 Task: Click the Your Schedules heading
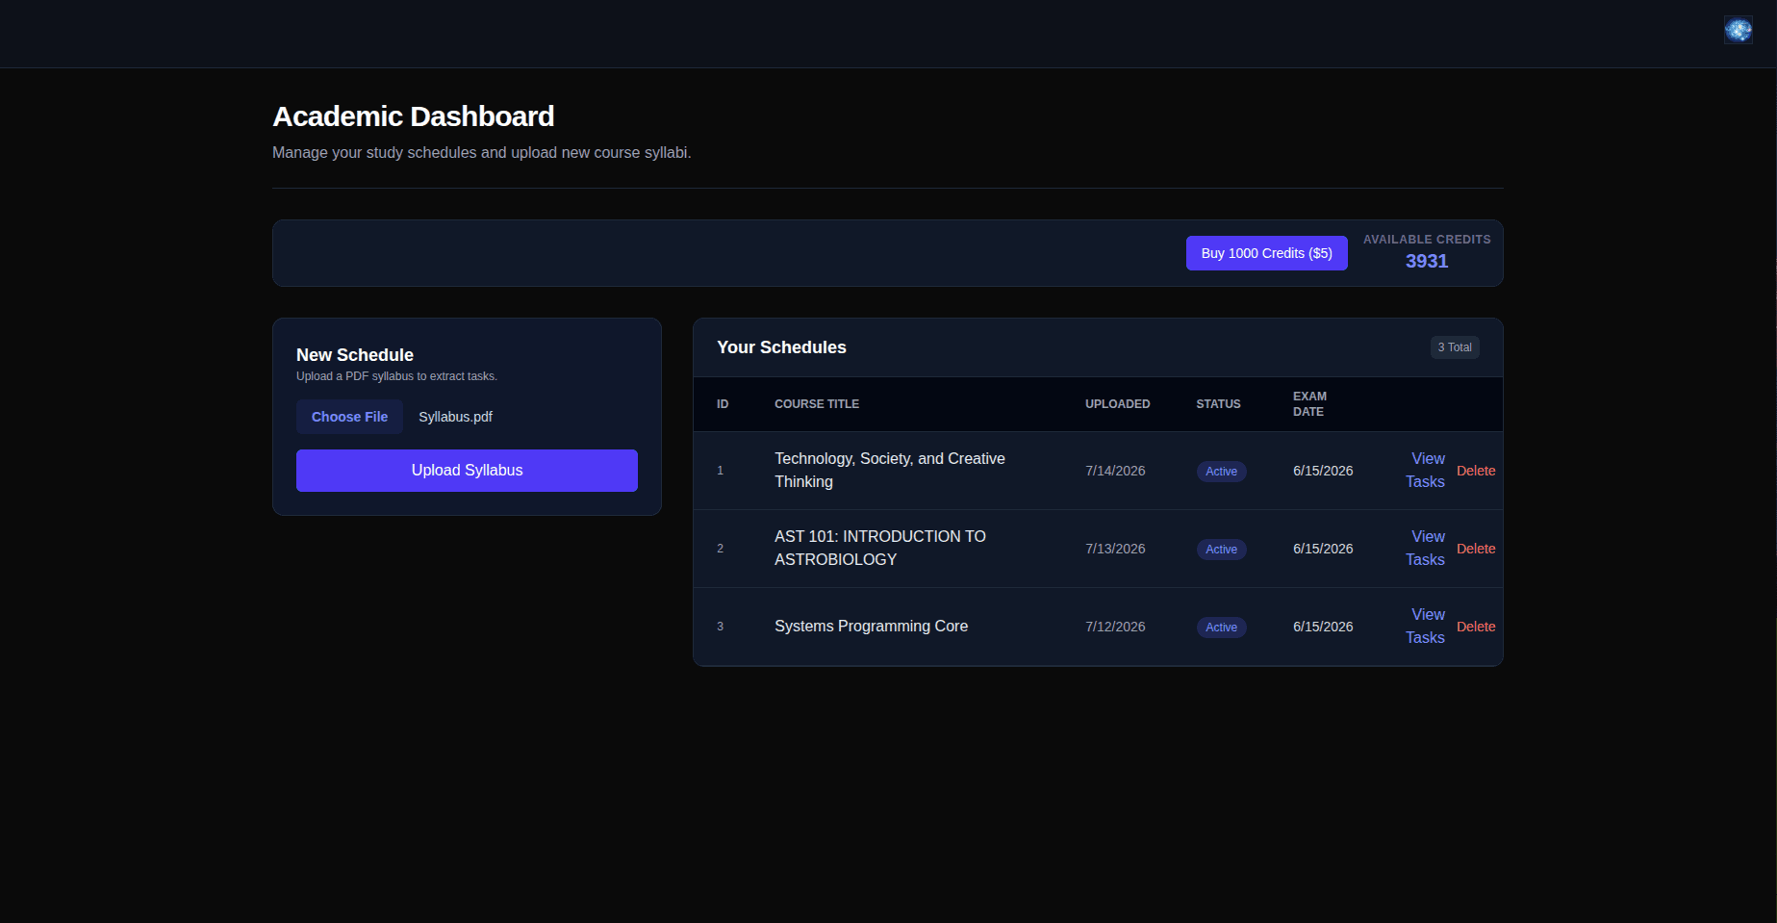781,347
